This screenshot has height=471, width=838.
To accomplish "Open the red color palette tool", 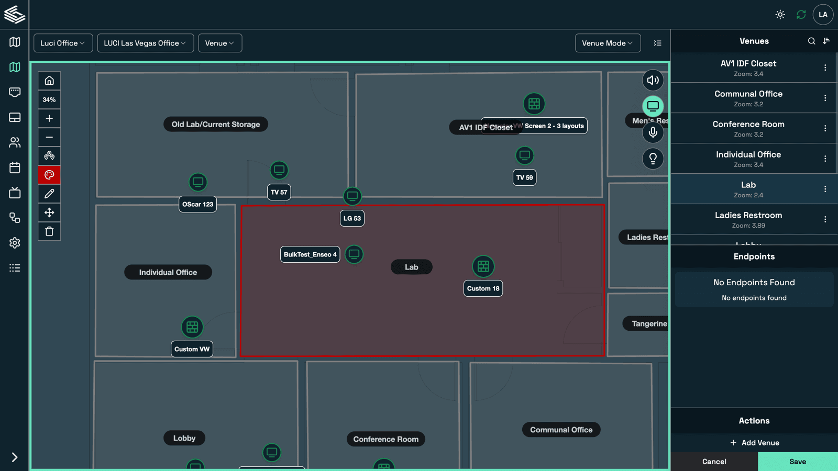I will pyautogui.click(x=49, y=175).
